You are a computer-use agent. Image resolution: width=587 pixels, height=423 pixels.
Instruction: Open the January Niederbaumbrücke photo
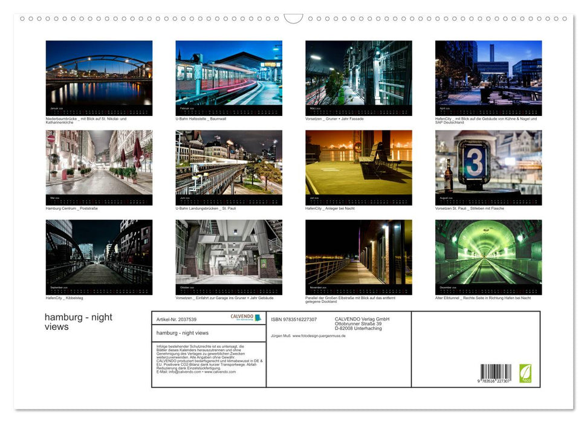click(99, 77)
